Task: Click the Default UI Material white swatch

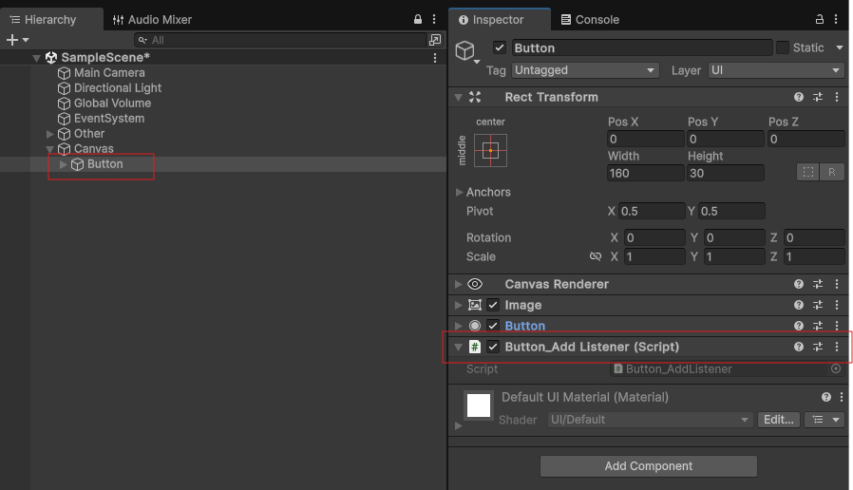Action: [x=479, y=405]
